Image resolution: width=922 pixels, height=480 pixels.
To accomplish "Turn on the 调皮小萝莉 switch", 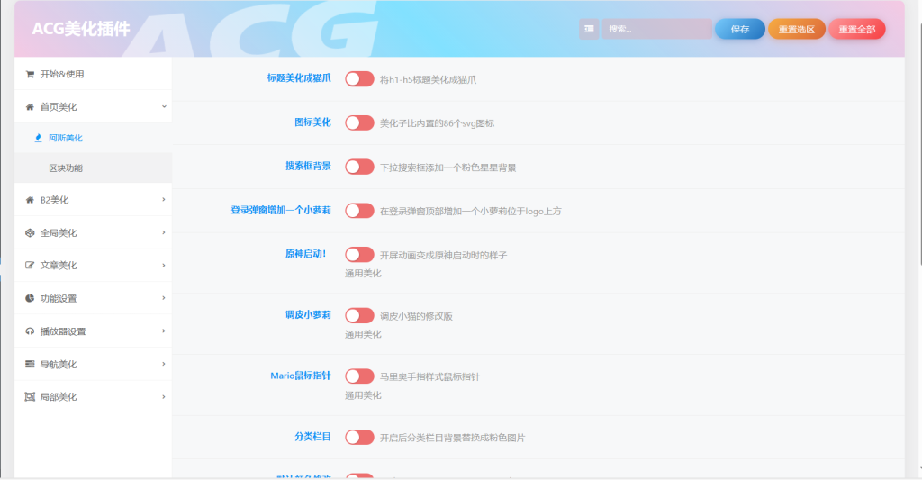I will (359, 315).
